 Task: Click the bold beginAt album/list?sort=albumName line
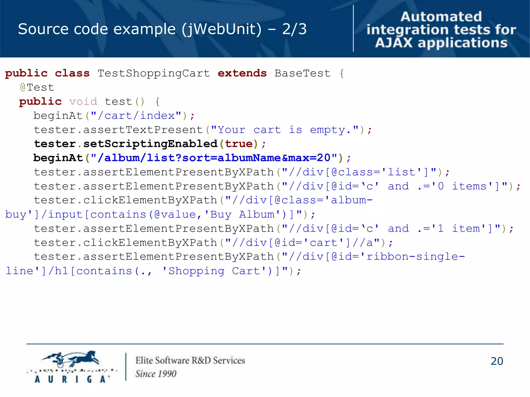click(192, 158)
